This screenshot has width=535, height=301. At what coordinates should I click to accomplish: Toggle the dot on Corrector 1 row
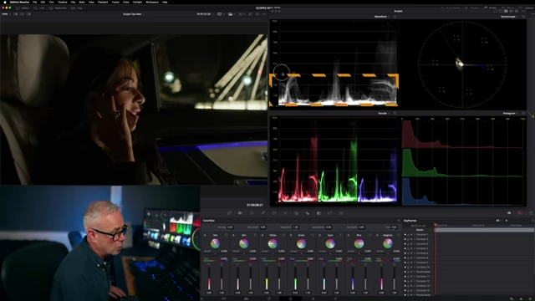(x=405, y=234)
